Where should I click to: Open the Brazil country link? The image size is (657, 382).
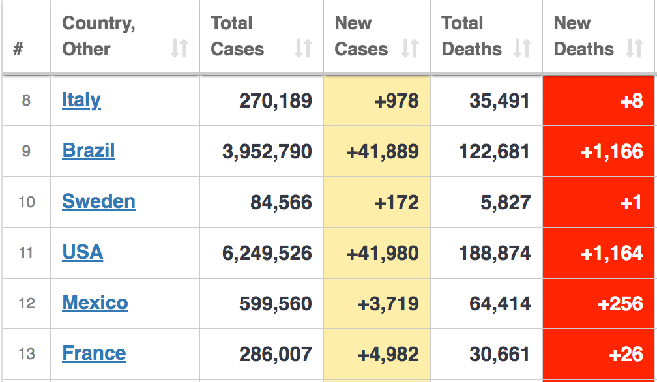89,151
